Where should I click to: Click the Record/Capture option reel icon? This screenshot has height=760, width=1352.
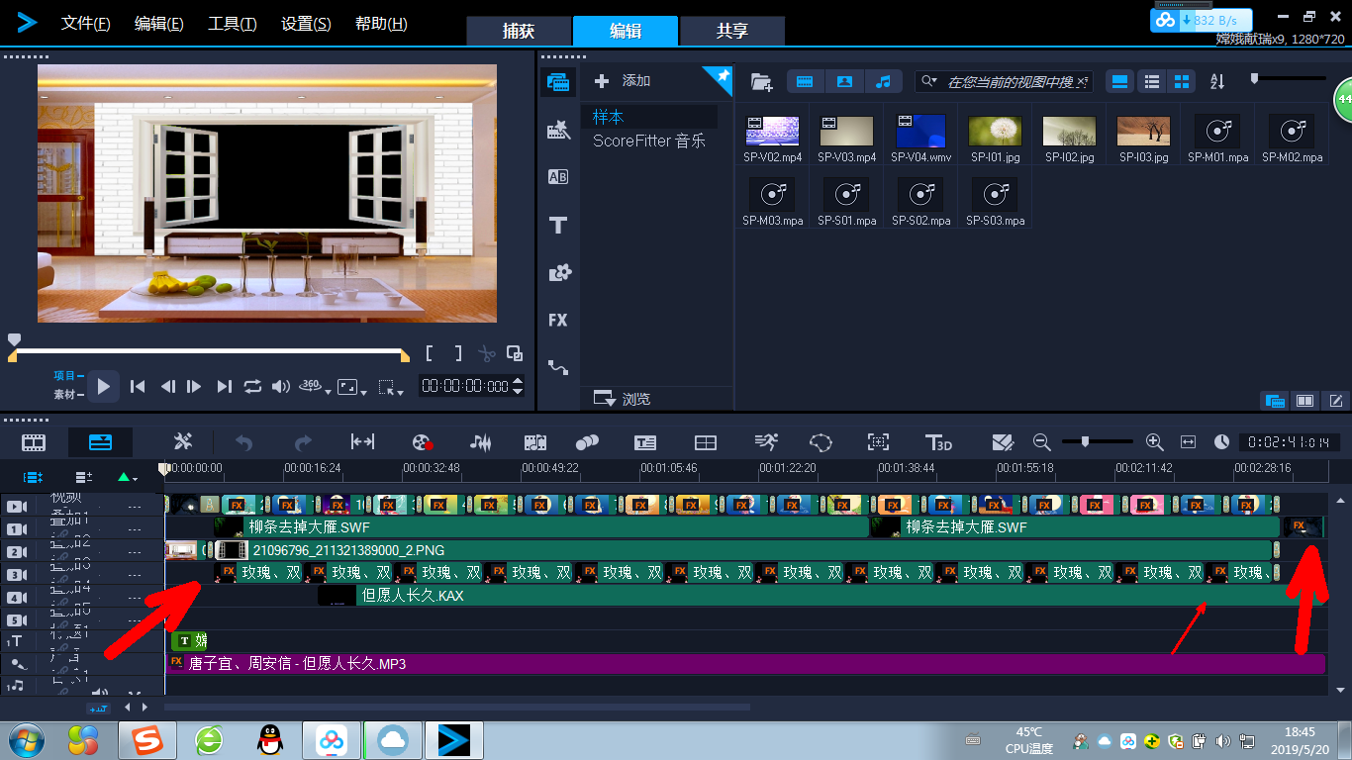coord(423,442)
